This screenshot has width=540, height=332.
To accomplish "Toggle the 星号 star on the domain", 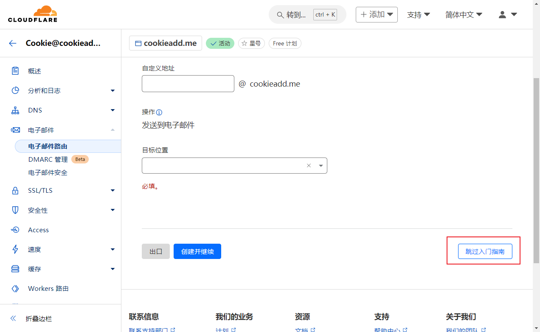I will tap(252, 43).
